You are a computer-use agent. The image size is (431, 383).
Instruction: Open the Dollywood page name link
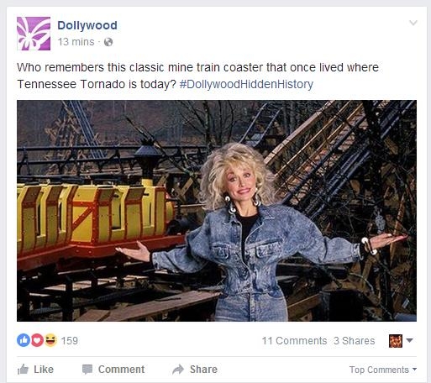87,25
